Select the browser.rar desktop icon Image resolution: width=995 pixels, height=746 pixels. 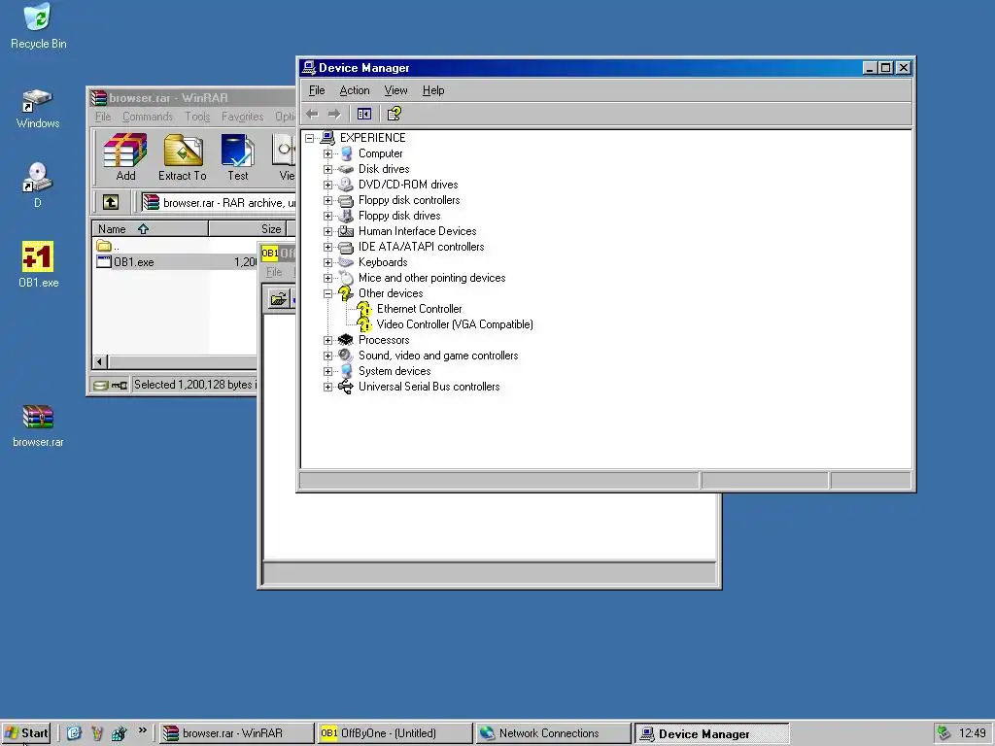pyautogui.click(x=38, y=426)
